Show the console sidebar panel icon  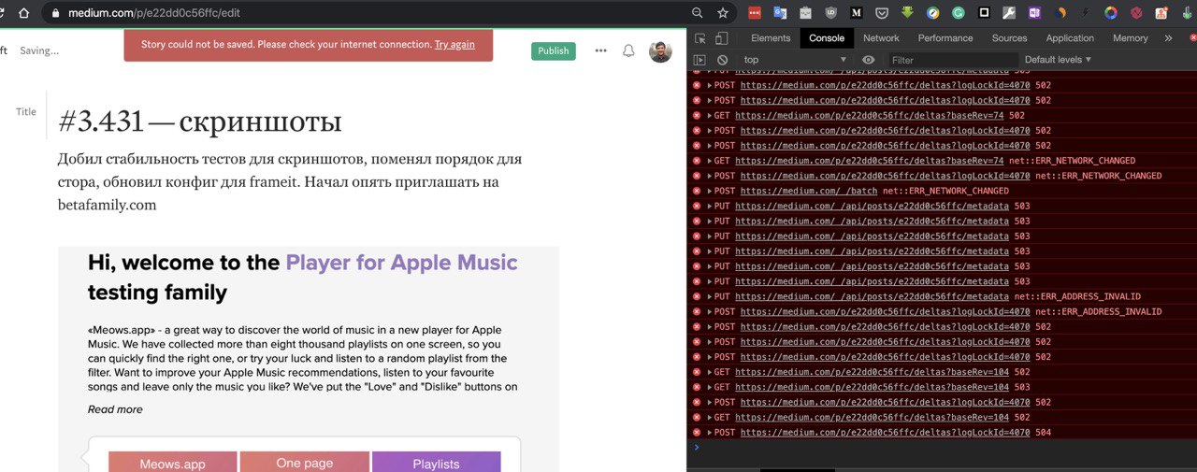699,60
